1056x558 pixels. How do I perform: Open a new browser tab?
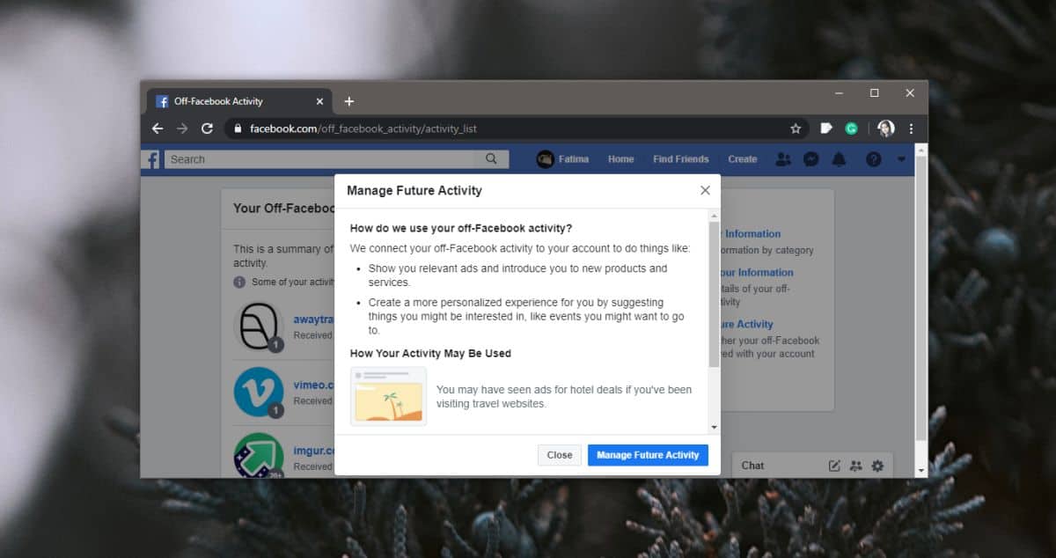tap(348, 101)
